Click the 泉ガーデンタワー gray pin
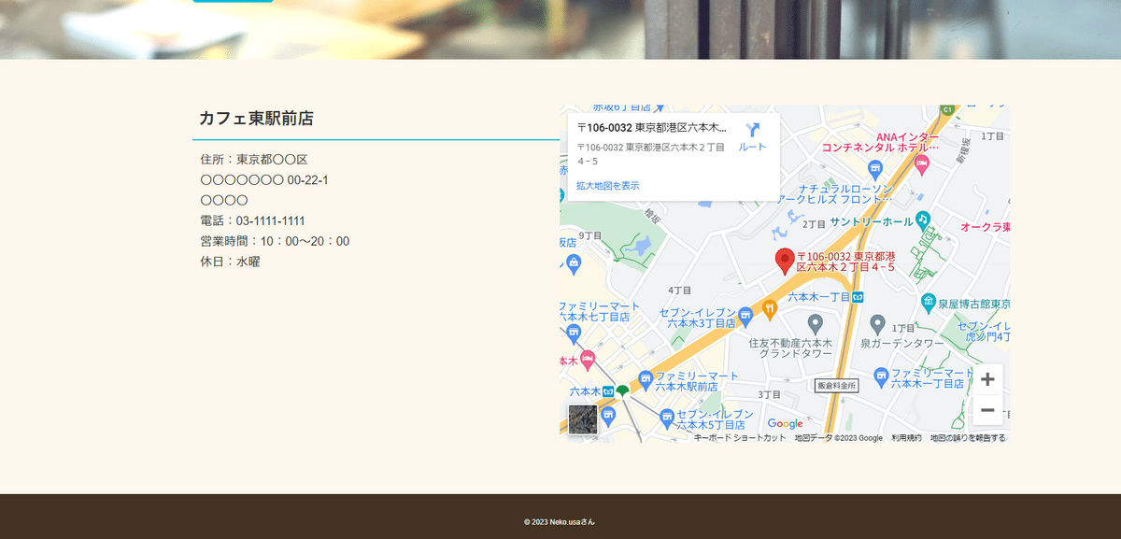The height and width of the screenshot is (539, 1121). 877,324
